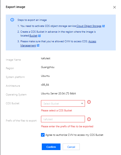Focus the export files prefix input field
The width and height of the screenshot is (121, 155).
tap(63, 119)
